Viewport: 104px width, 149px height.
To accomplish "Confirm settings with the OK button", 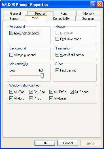I will pos(45,143).
